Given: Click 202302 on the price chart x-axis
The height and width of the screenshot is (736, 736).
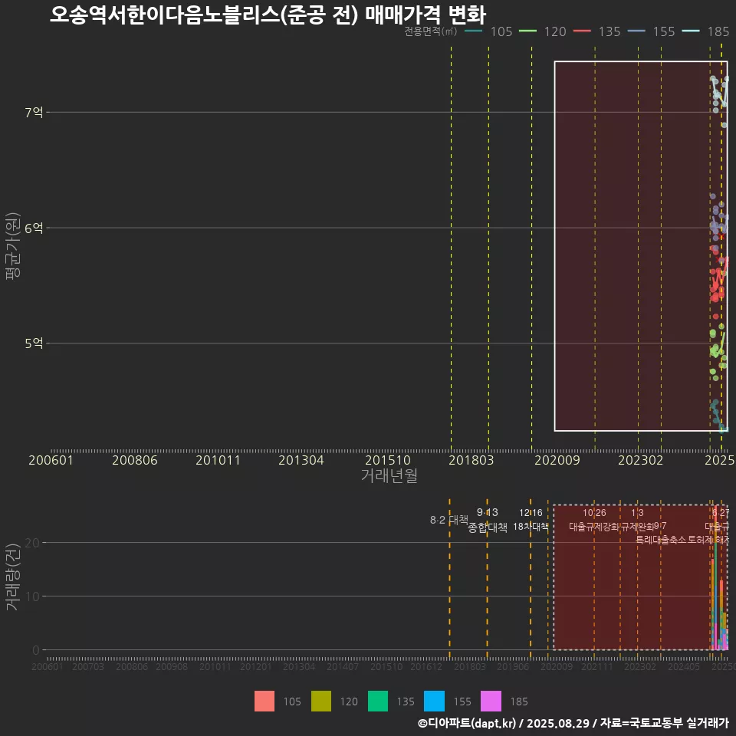Looking at the screenshot, I should point(641,460).
